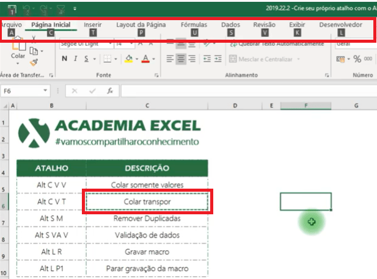The image size is (377, 279).
Task: Toggle bold N formatting
Action: tap(64, 59)
